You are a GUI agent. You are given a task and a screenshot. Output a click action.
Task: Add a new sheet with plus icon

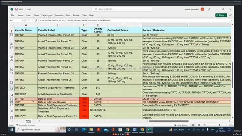[x=39, y=121]
